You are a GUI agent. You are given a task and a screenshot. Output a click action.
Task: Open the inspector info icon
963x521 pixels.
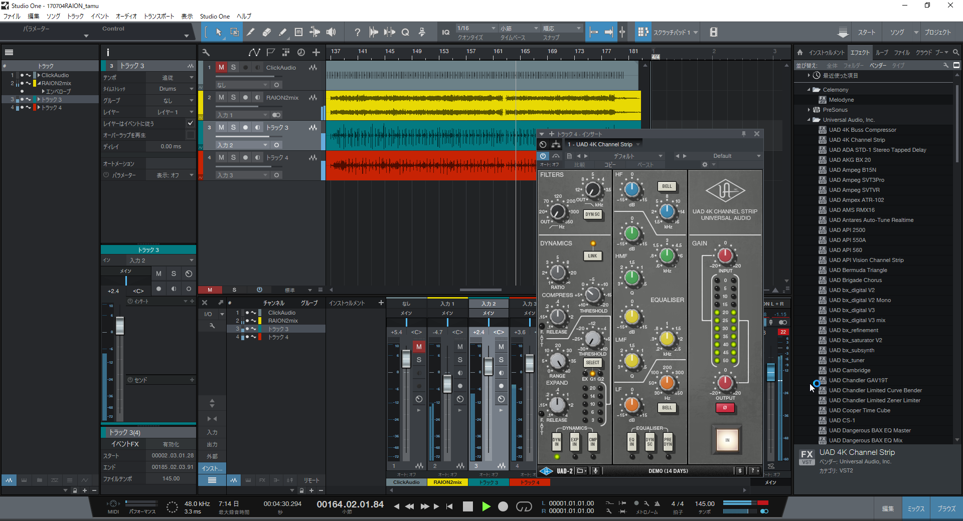click(108, 52)
